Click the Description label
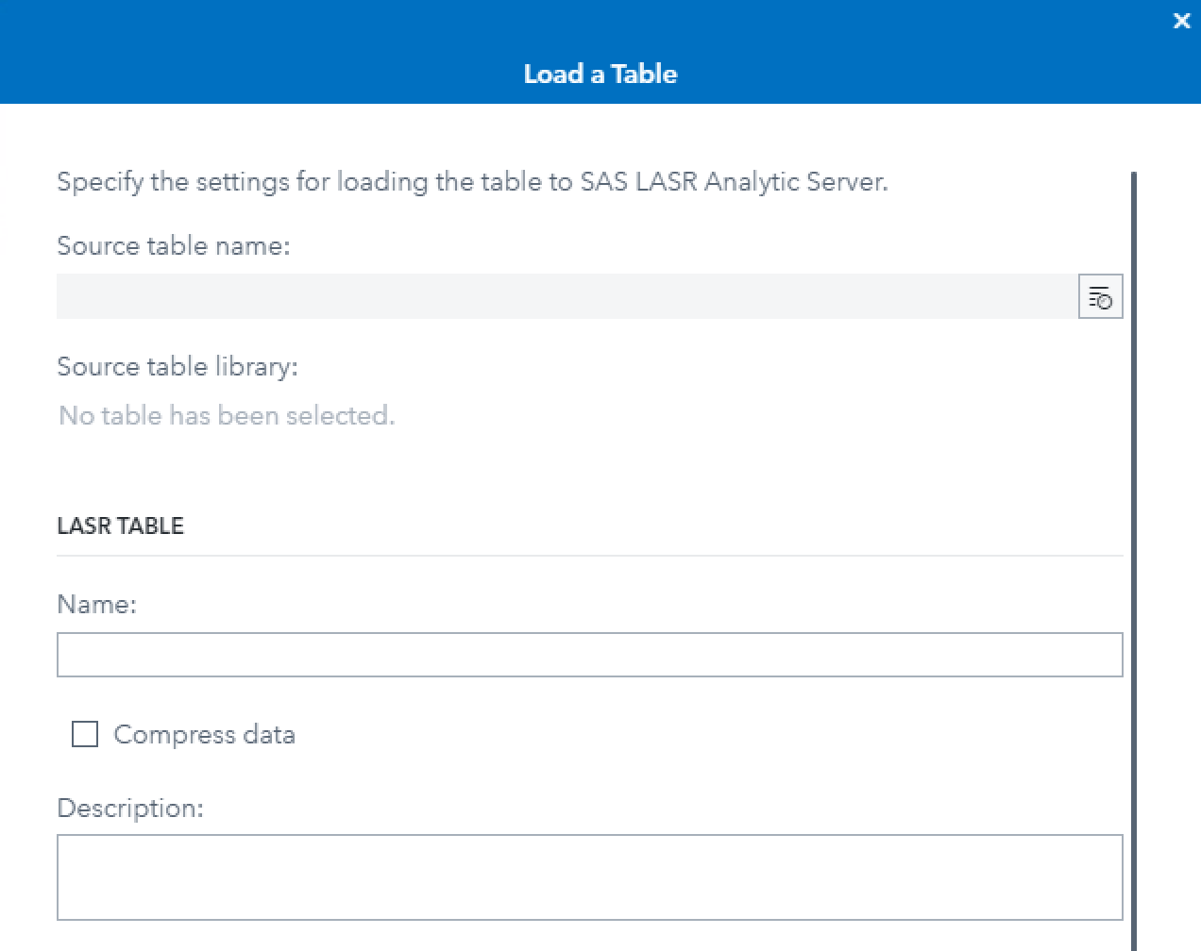 130,808
